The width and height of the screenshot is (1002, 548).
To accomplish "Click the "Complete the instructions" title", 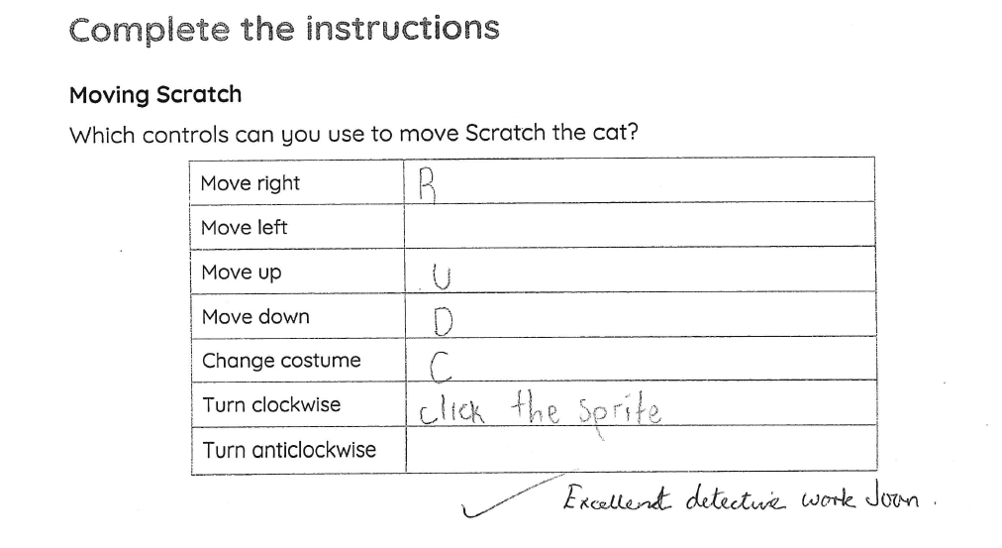I will click(284, 31).
